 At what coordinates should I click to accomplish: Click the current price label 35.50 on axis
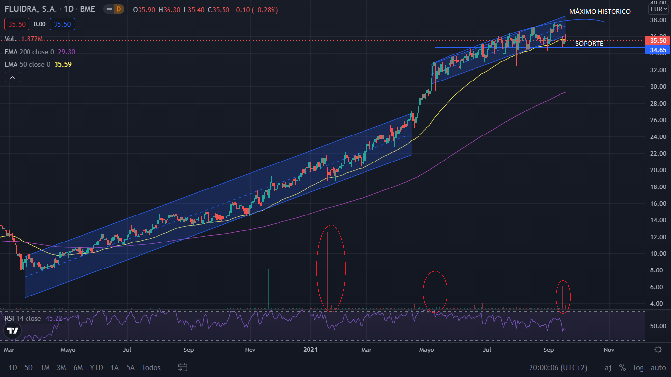[x=657, y=40]
